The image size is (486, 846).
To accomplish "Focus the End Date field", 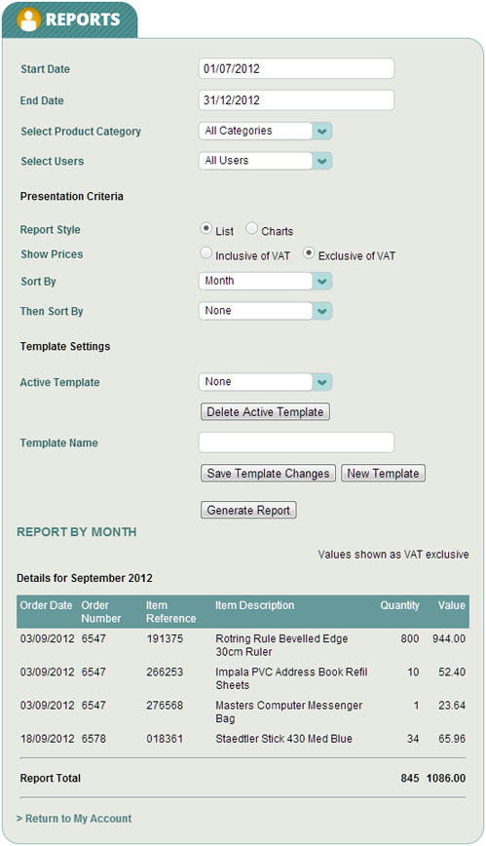I will pos(296,99).
